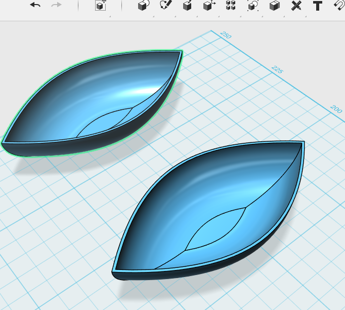Expand the Transform tool dropdown arrow
The image size is (345, 310).
coord(110,16)
